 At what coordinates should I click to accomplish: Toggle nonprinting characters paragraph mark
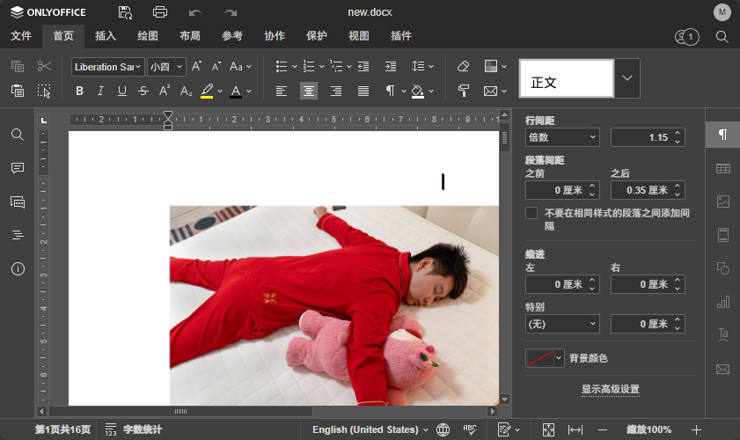[390, 91]
